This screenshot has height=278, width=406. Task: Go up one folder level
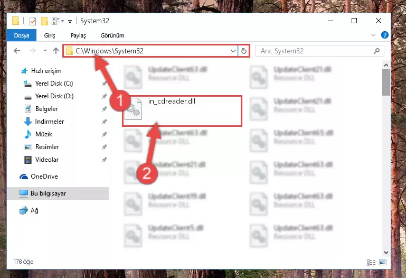(x=56, y=51)
